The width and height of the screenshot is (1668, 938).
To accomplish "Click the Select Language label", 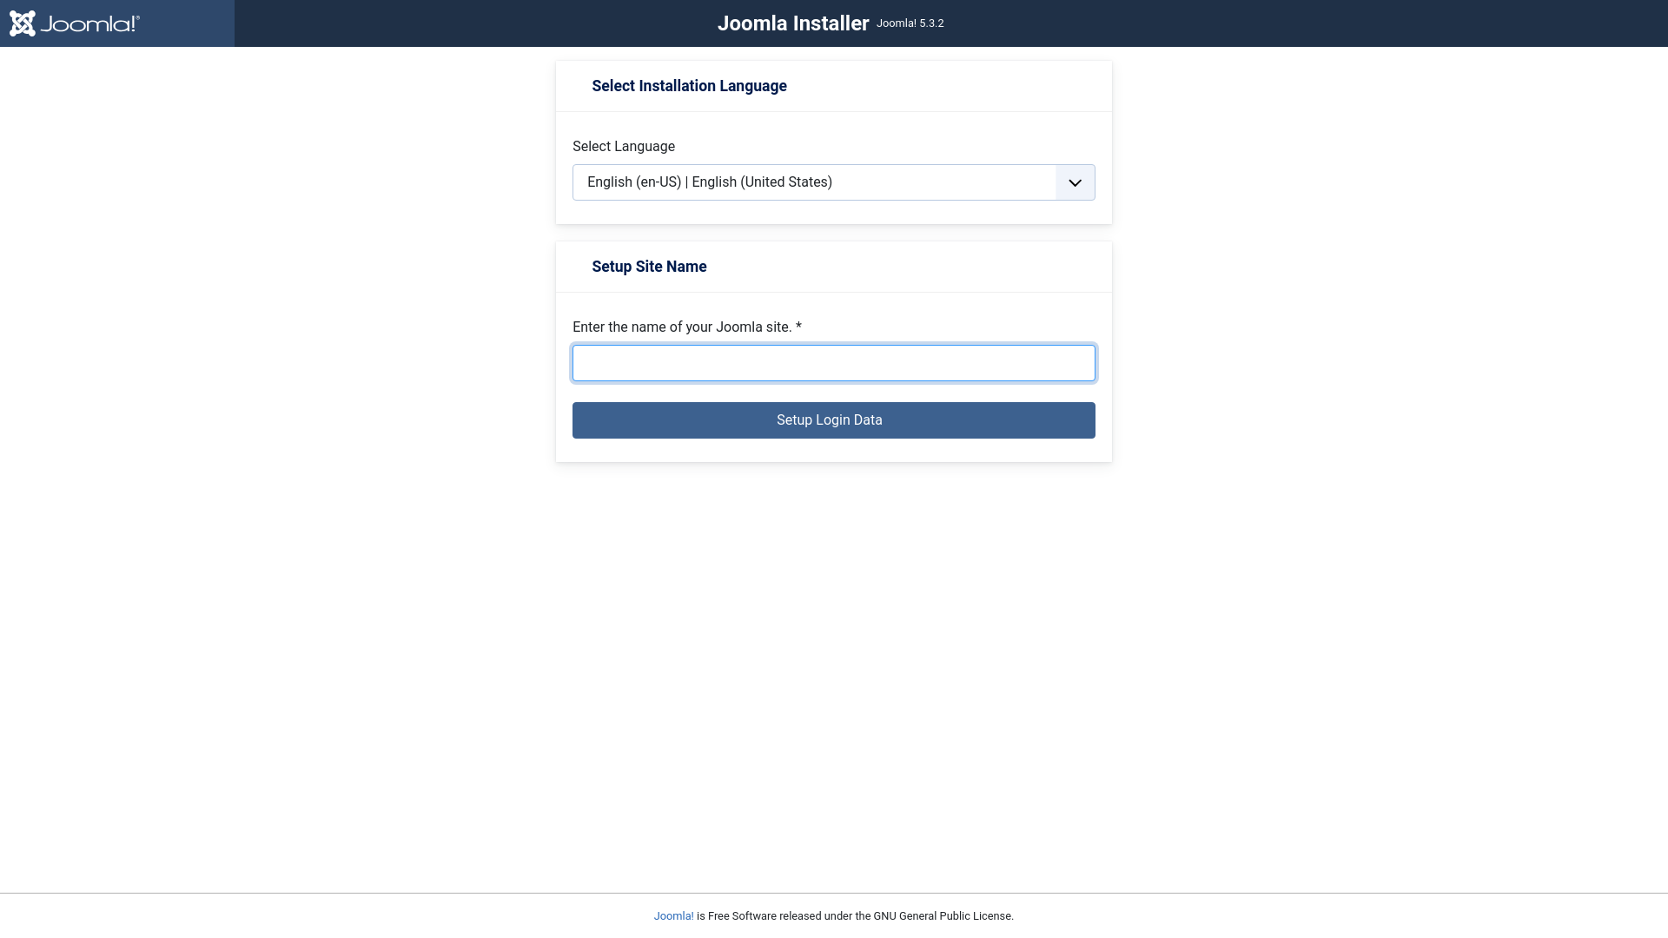I will coord(624,147).
